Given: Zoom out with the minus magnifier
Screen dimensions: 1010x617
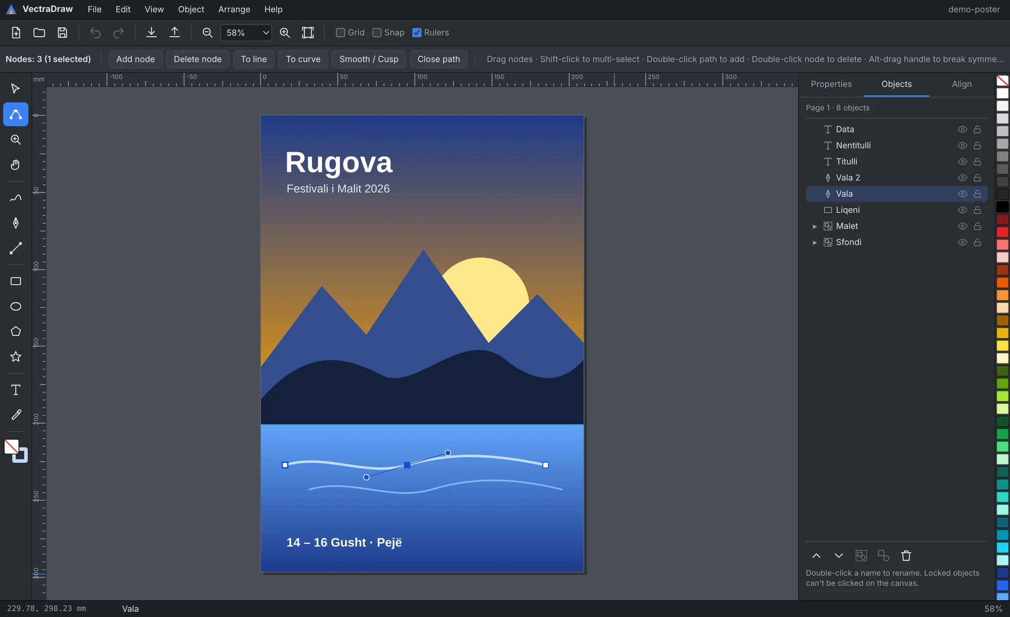Looking at the screenshot, I should 207,32.
